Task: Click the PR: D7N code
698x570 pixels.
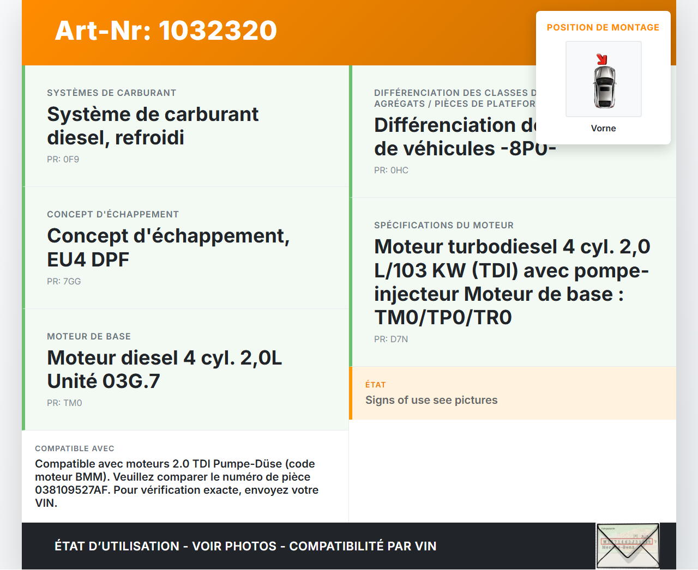Action: click(x=390, y=339)
